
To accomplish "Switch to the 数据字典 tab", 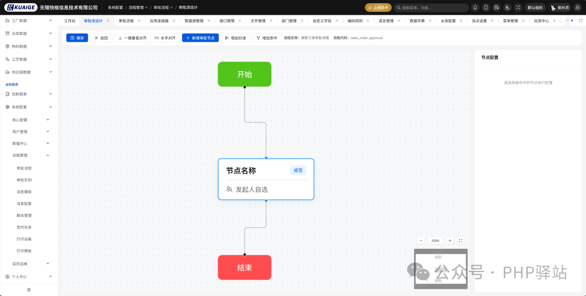I will tap(417, 21).
